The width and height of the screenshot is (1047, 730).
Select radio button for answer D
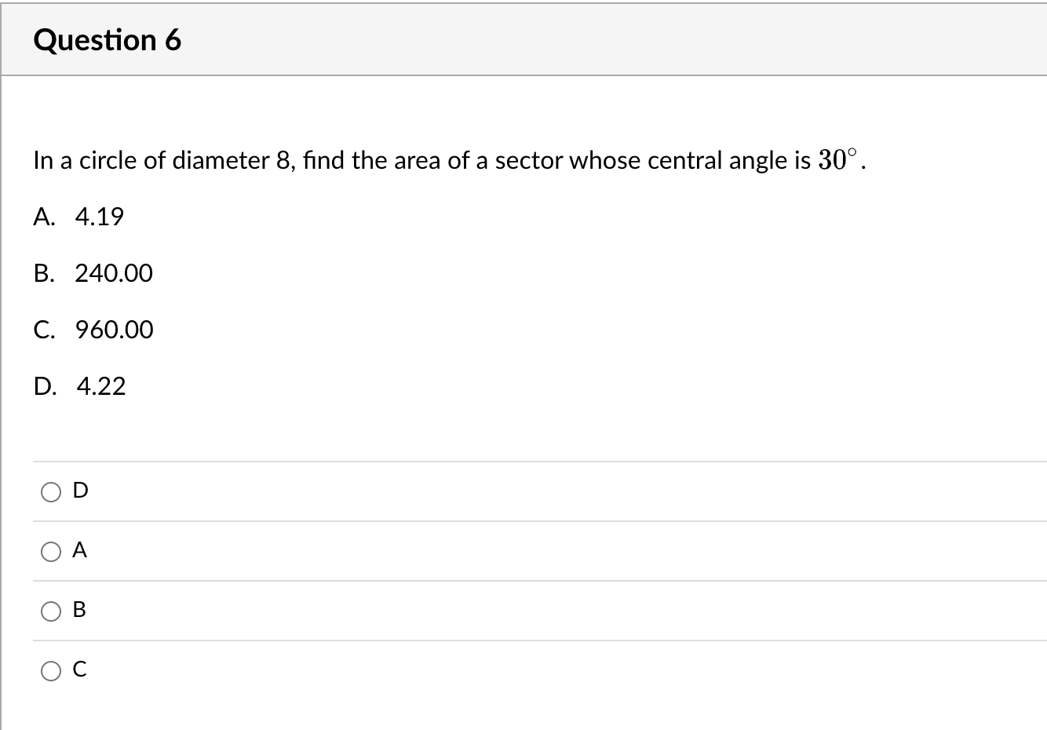[x=50, y=491]
